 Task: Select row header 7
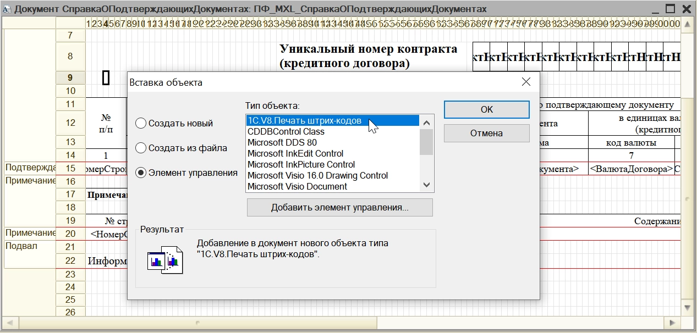pos(70,36)
